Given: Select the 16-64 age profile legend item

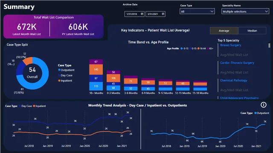Looking at the screenshot, I should pyautogui.click(x=202, y=48).
